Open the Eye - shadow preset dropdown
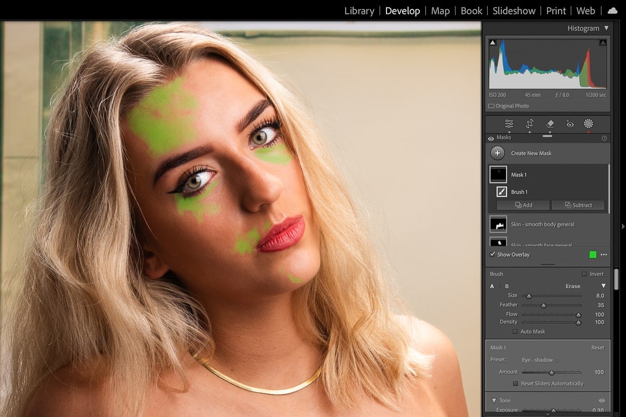Screen dimensions: 626x417 (540, 360)
